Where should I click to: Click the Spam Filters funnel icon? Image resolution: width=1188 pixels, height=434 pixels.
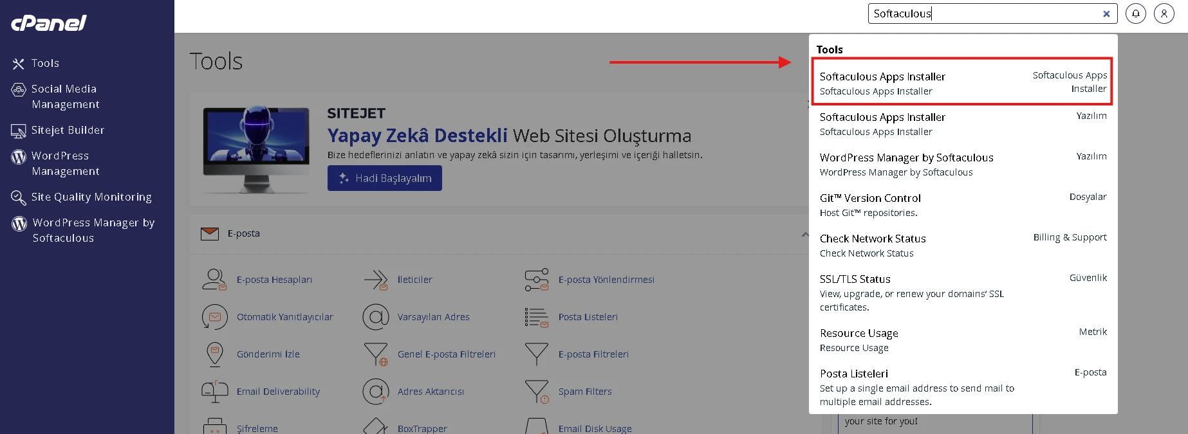coord(537,392)
